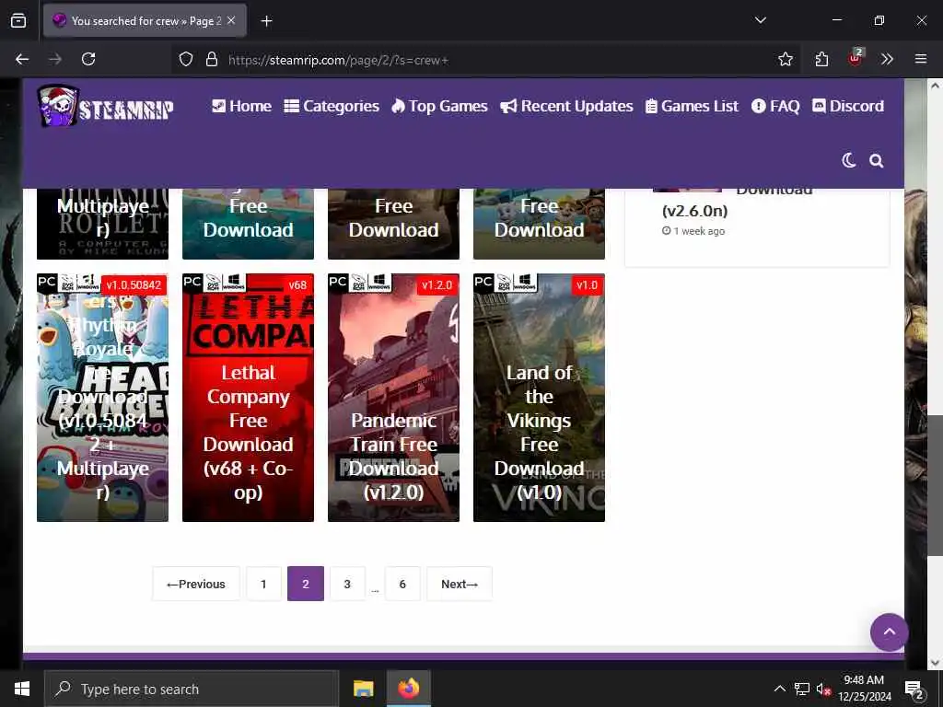Screen dimensions: 943x707
Task: Open the Extensions puzzle icon
Action: [821, 59]
